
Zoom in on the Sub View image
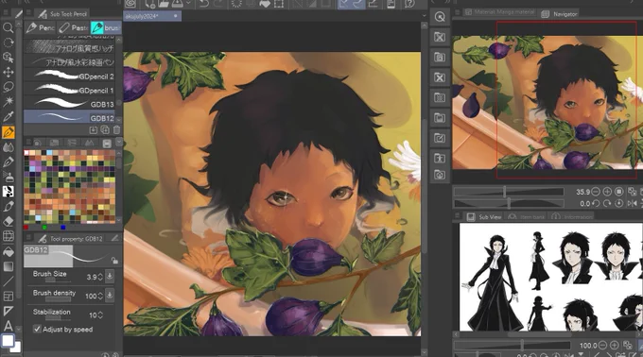(x=615, y=346)
